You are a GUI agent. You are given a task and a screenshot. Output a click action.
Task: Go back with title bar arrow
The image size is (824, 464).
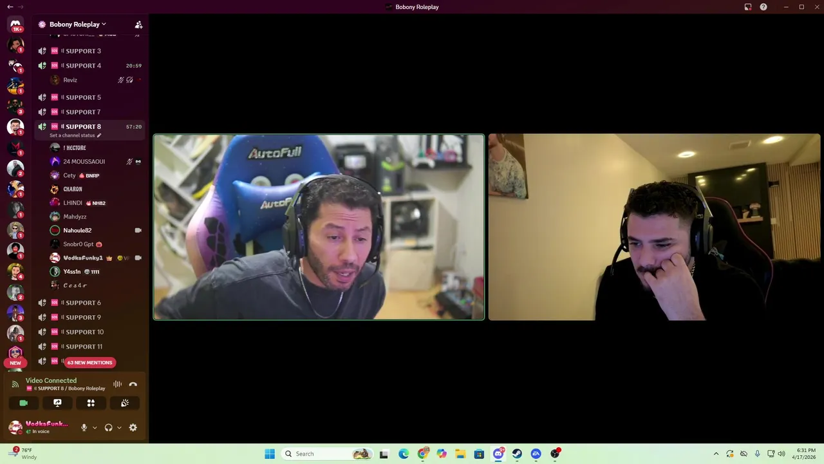[10, 6]
